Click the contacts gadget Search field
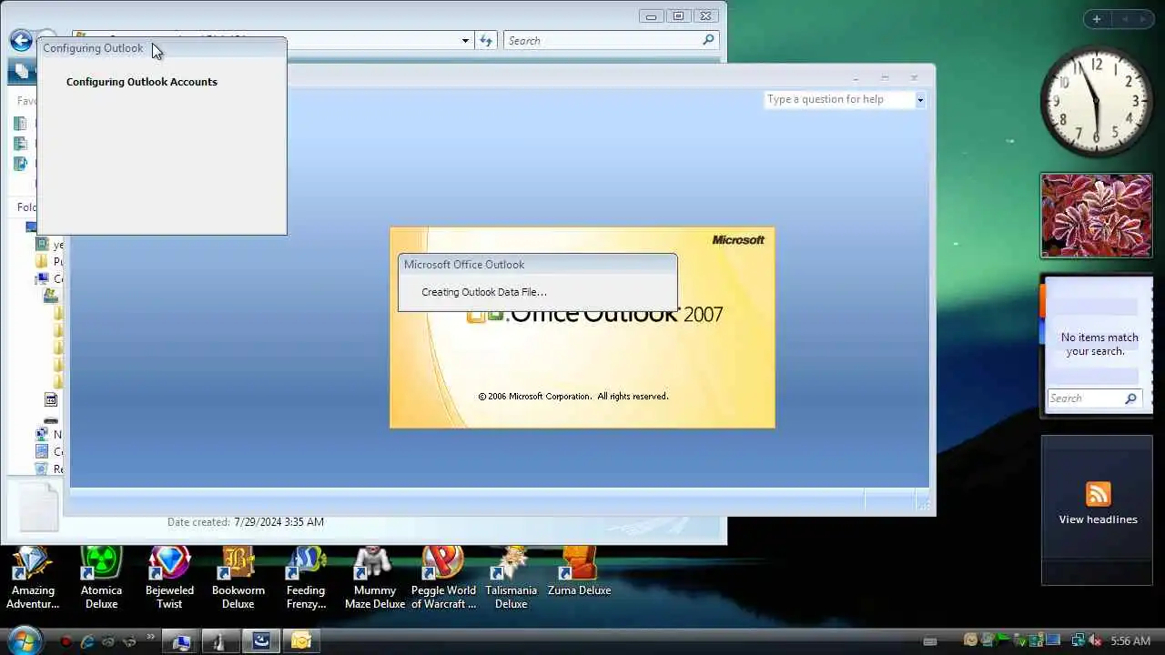This screenshot has width=1165, height=655. (1085, 398)
